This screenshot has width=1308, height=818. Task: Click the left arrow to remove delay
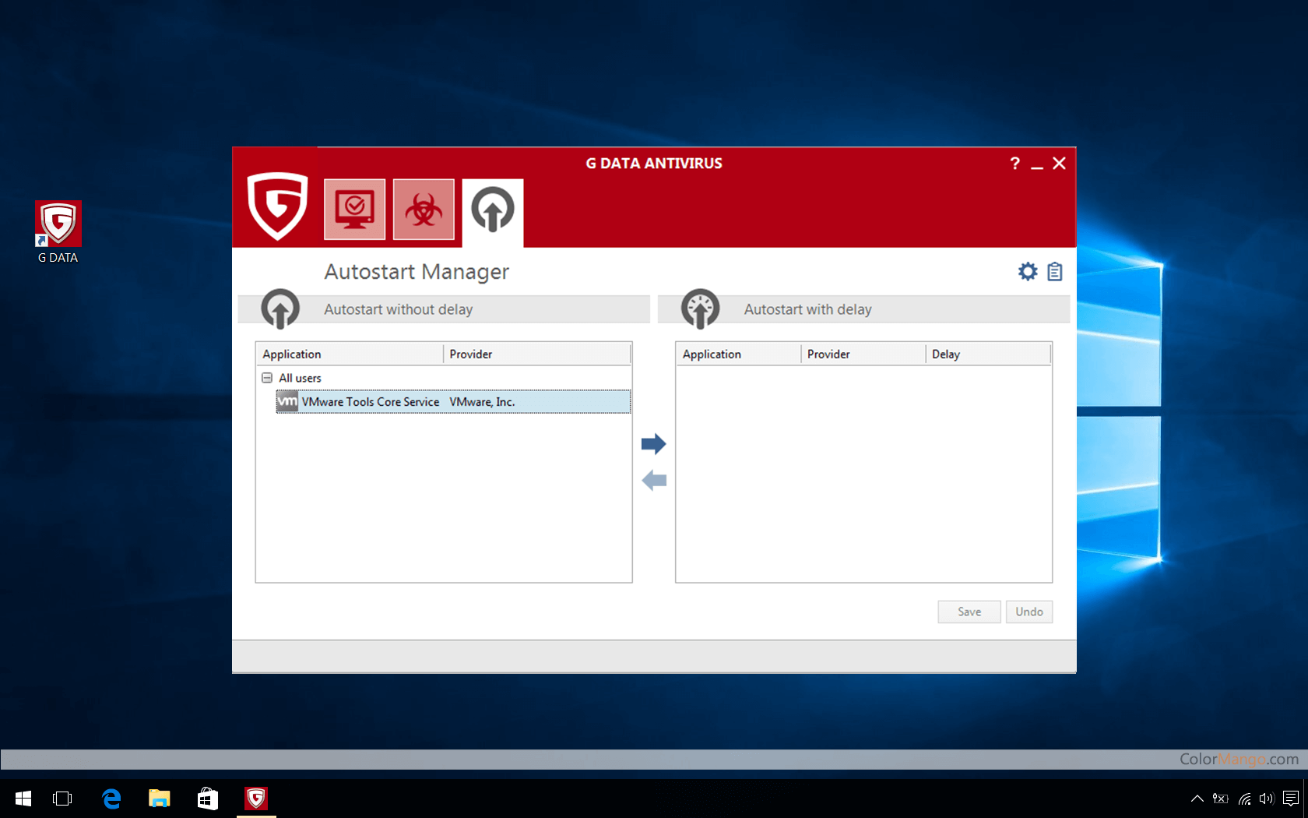653,480
